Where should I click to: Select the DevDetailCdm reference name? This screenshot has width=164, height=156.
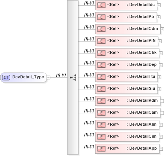pos(144,29)
